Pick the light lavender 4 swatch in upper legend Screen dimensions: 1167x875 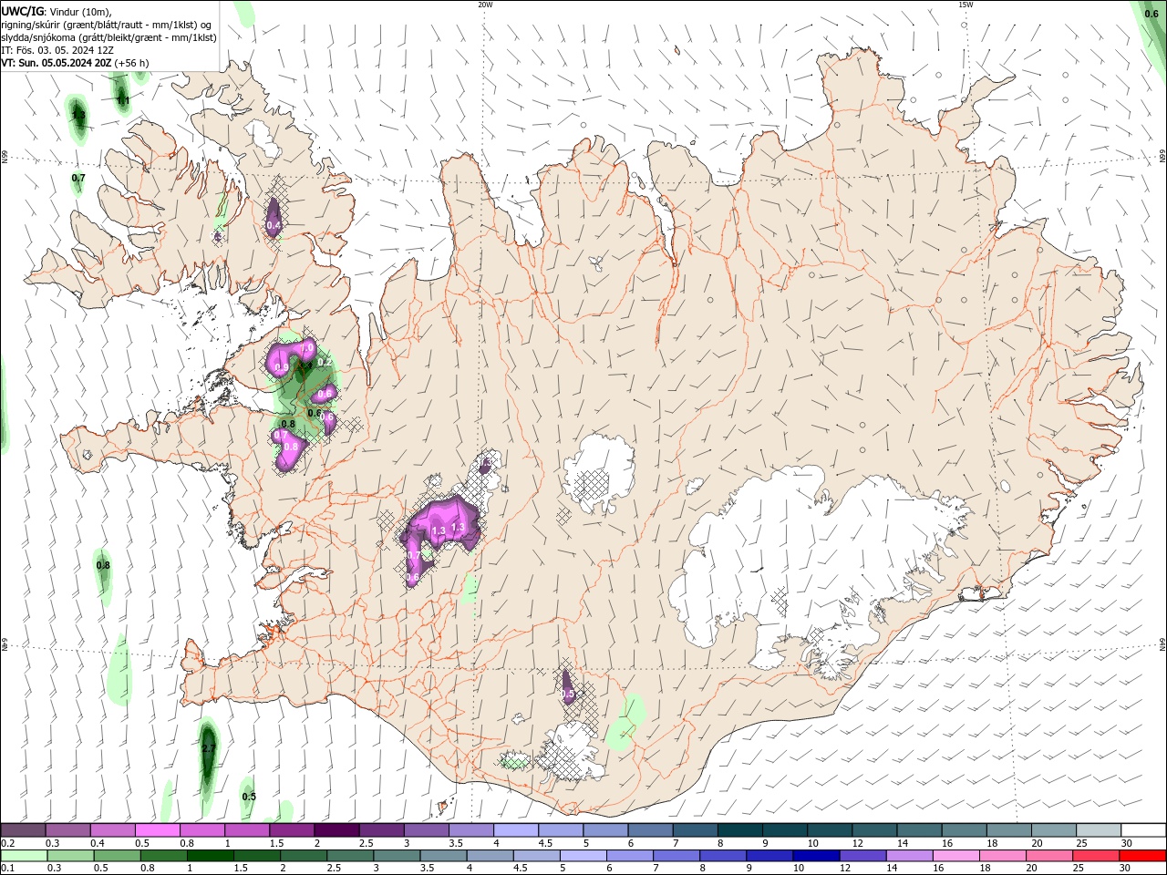pos(515,830)
